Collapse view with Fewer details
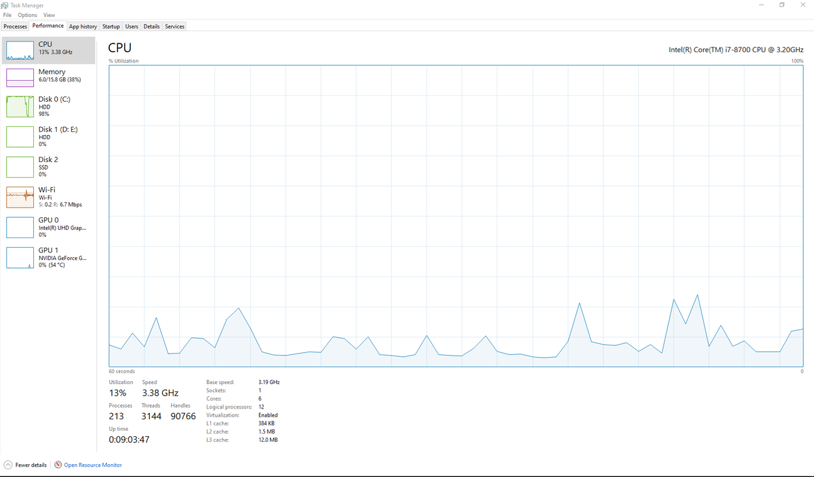 click(25, 465)
